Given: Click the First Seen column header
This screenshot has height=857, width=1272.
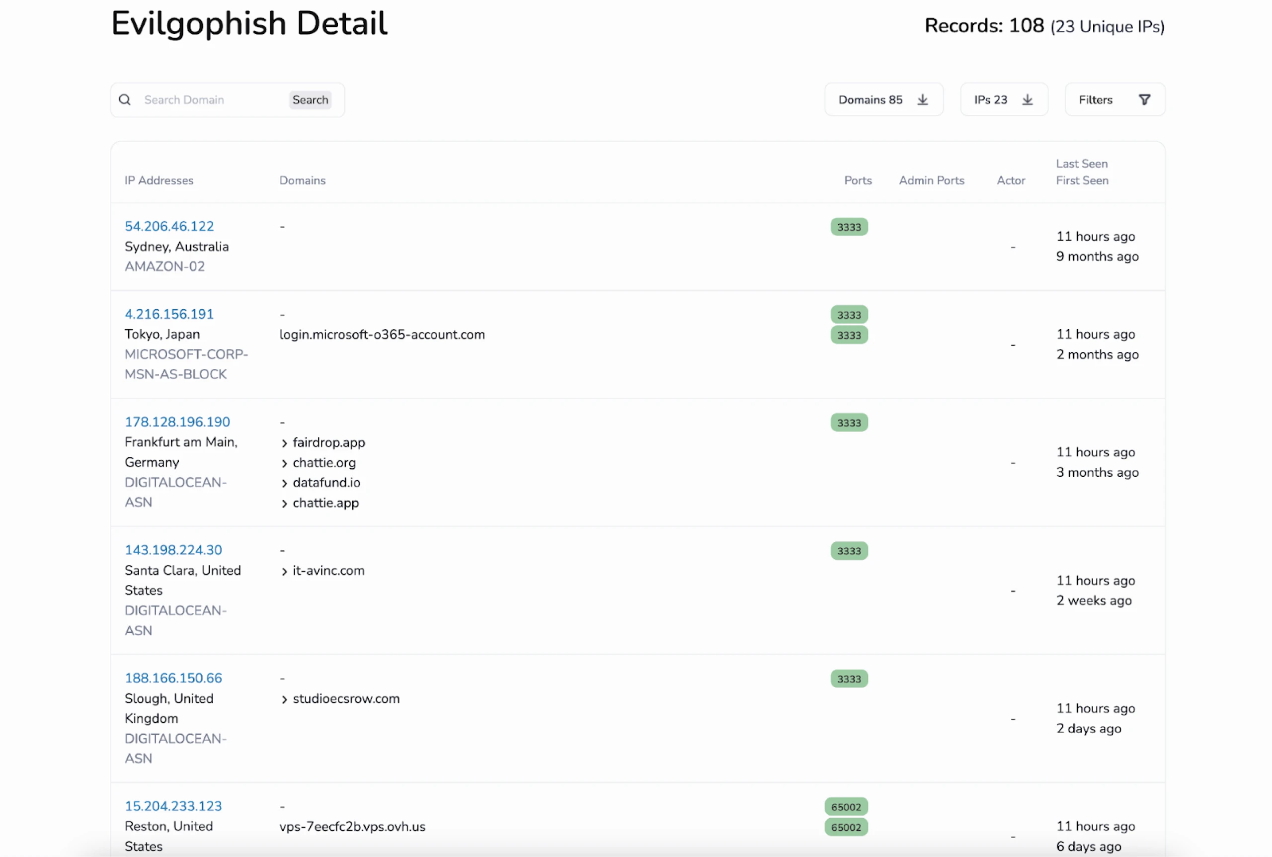Looking at the screenshot, I should click(1083, 180).
